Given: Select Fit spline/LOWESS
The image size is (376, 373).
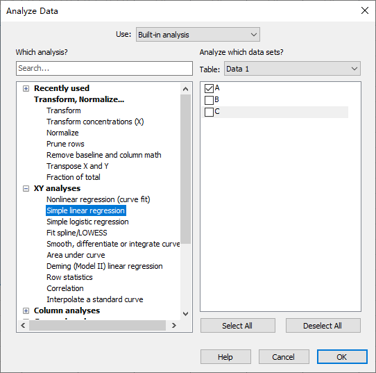Looking at the screenshot, I should coord(77,233).
